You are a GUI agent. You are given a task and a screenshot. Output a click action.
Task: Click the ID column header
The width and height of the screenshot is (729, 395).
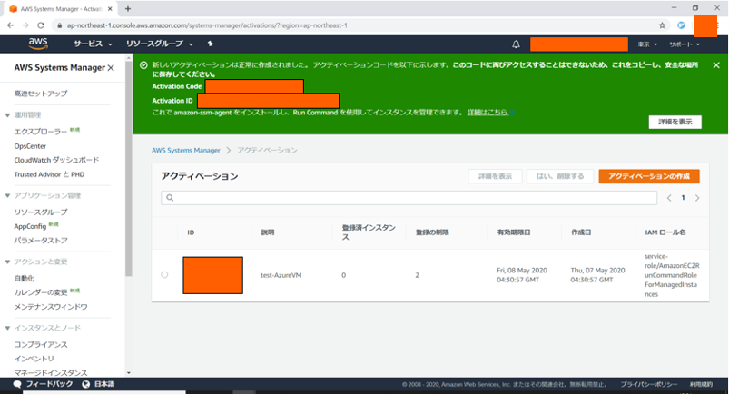tap(191, 232)
